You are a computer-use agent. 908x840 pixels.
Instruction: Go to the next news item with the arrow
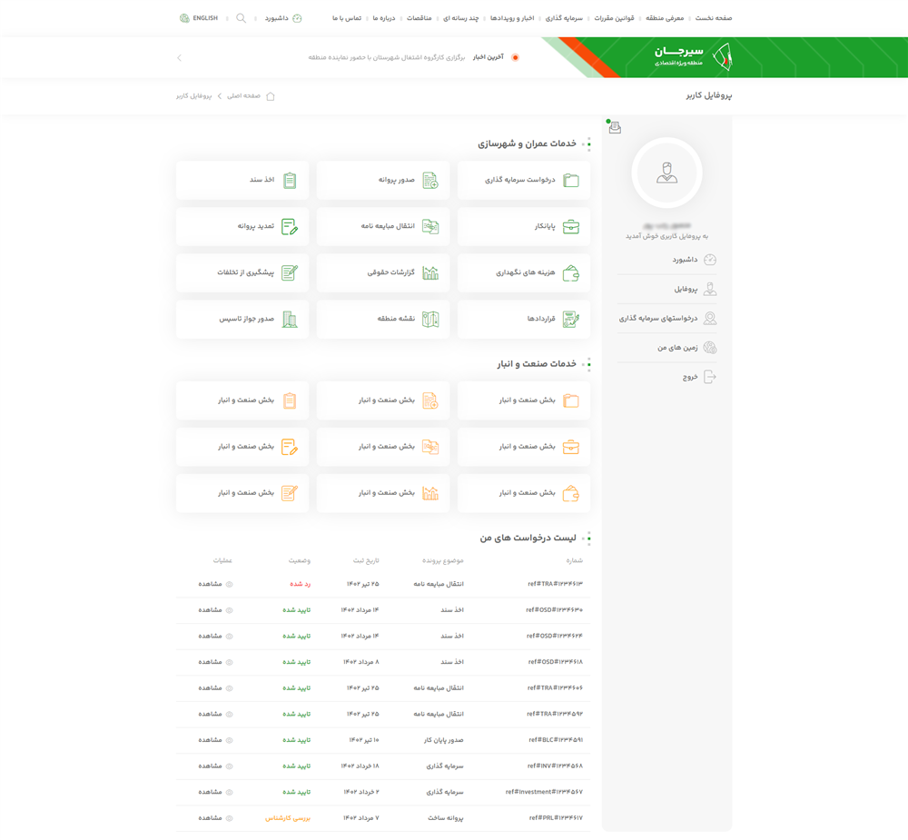(x=180, y=57)
